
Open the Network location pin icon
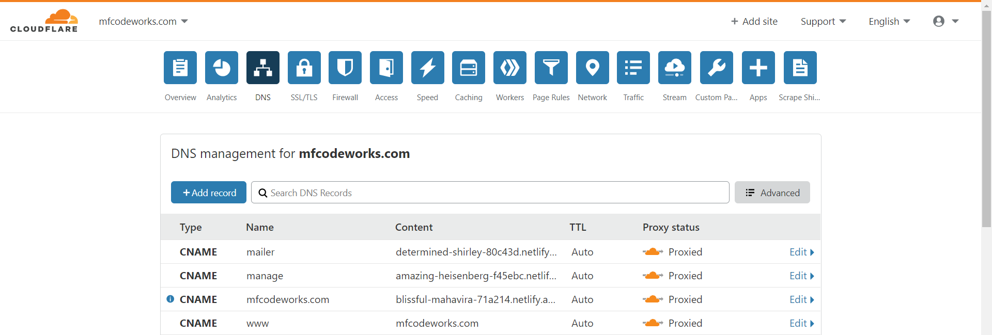pyautogui.click(x=593, y=68)
